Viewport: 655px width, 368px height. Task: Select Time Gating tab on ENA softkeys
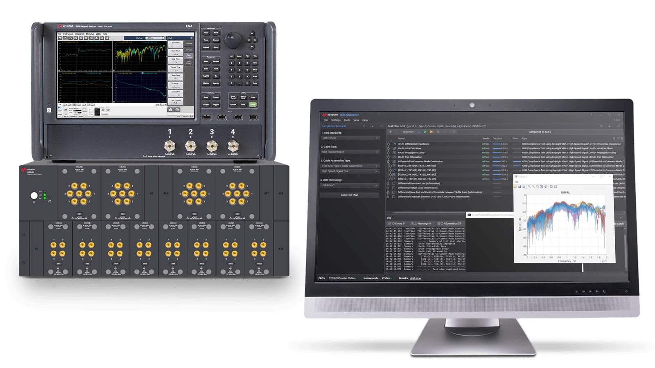click(189, 63)
